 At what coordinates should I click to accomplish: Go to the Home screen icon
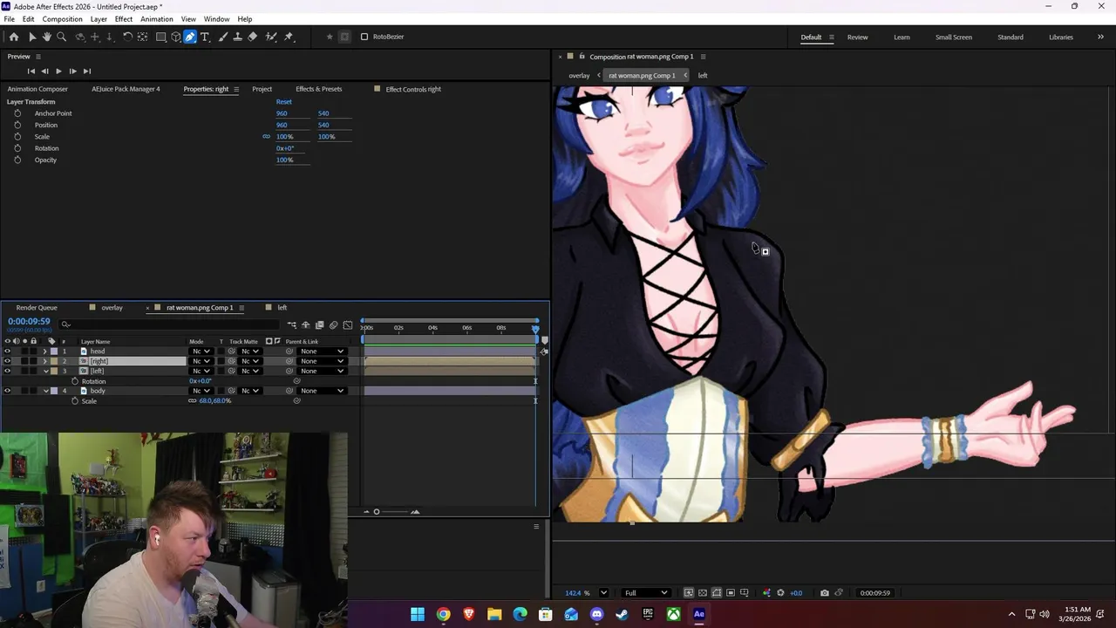click(13, 37)
